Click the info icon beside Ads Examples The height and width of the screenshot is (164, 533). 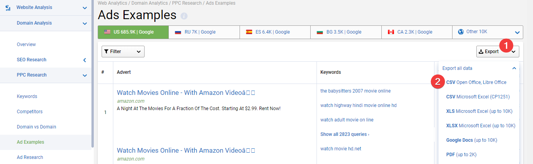(184, 16)
